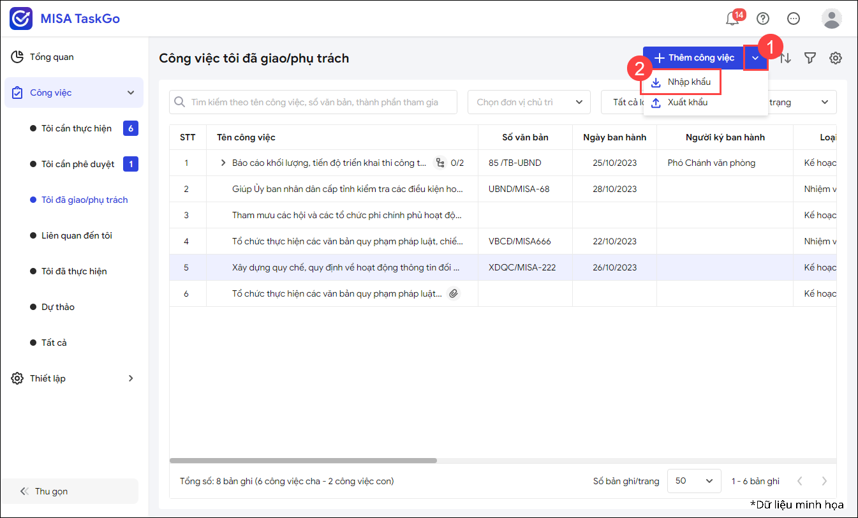Open the user avatar menu
The image size is (858, 518).
click(832, 18)
